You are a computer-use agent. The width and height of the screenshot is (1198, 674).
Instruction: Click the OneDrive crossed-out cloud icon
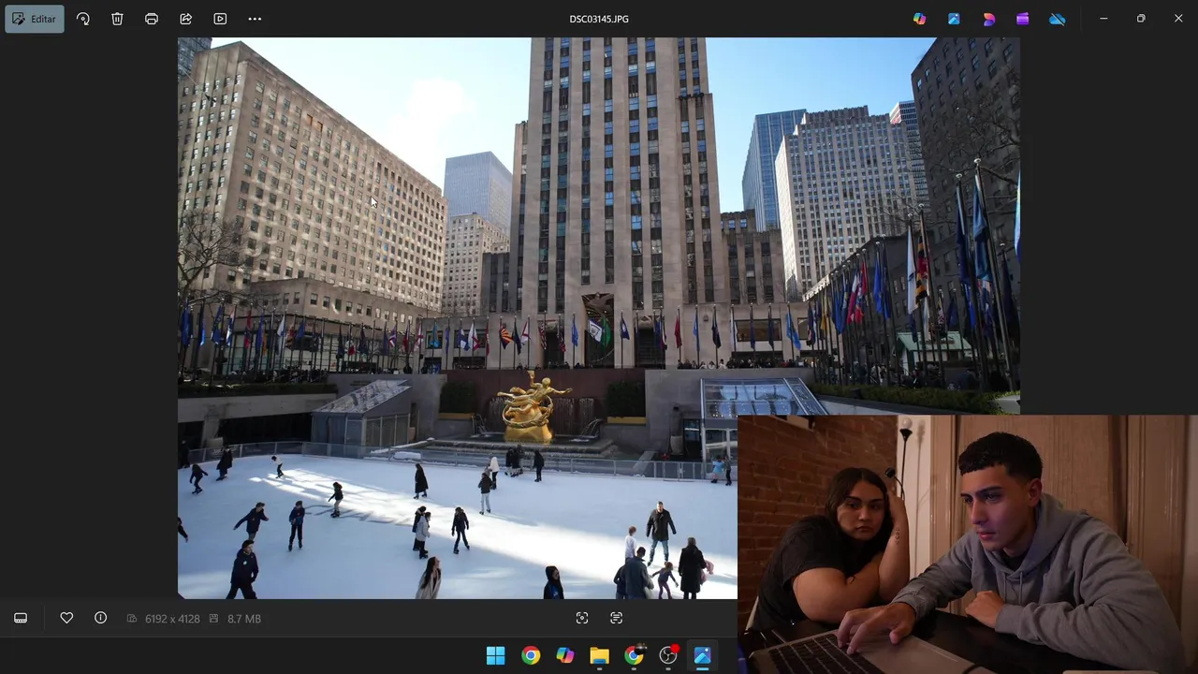point(1057,19)
